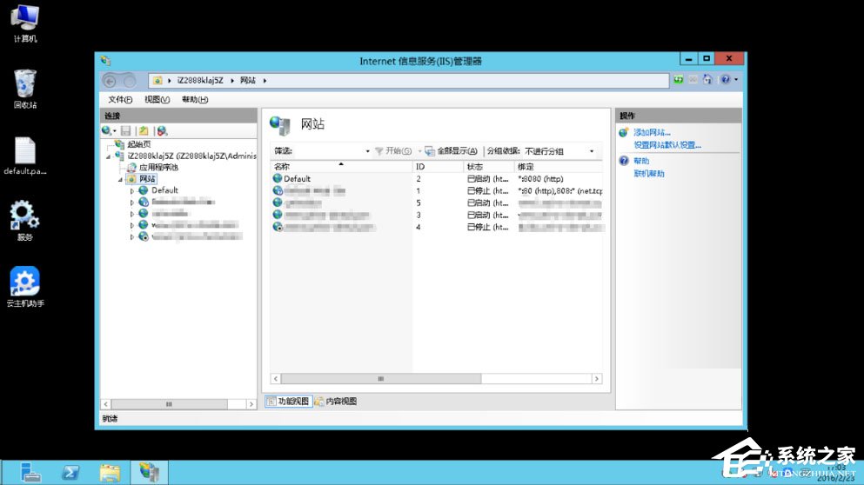864x485 pixels.
Task: Open the 视图(V) menu
Action: click(x=157, y=100)
